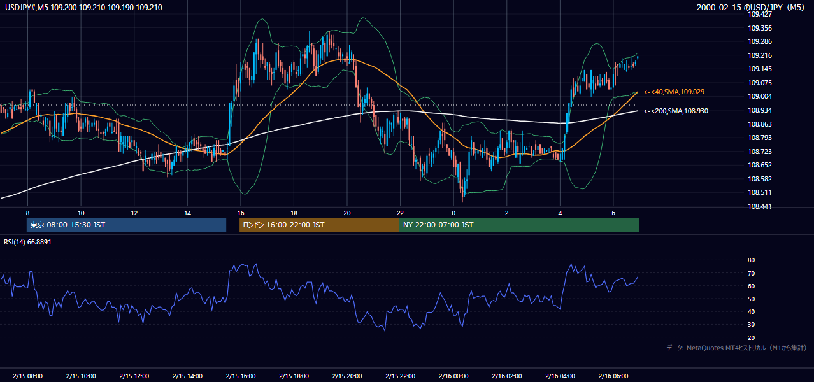
Task: Click price level 108.863 on the axis
Action: pos(760,124)
